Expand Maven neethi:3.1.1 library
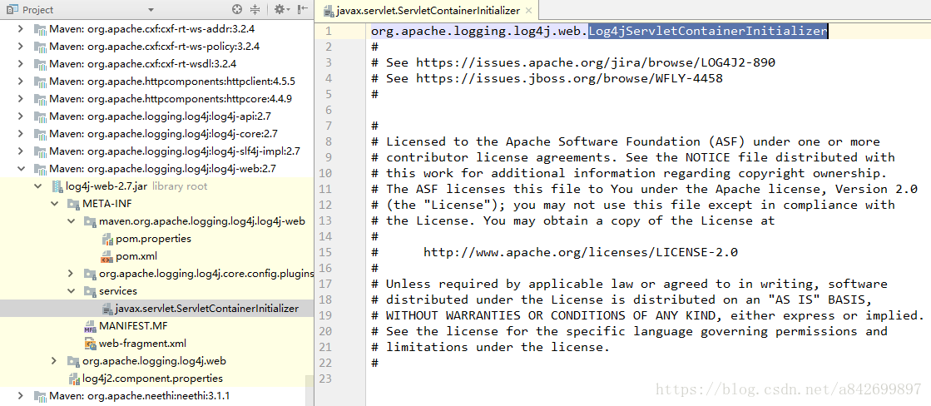The image size is (931, 406). click(21, 396)
